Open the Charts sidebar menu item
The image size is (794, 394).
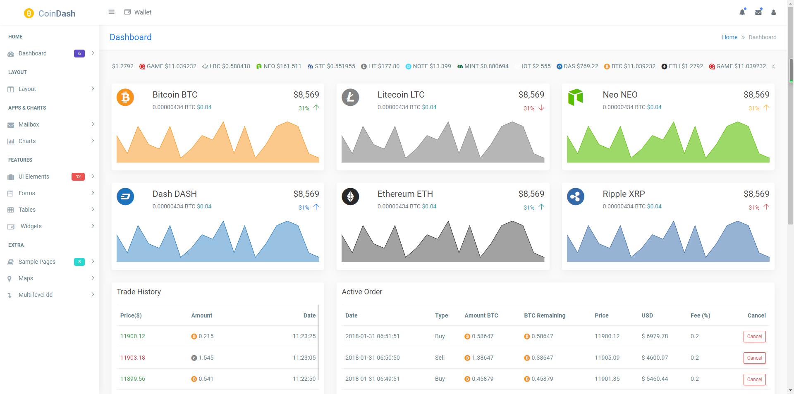(x=50, y=141)
